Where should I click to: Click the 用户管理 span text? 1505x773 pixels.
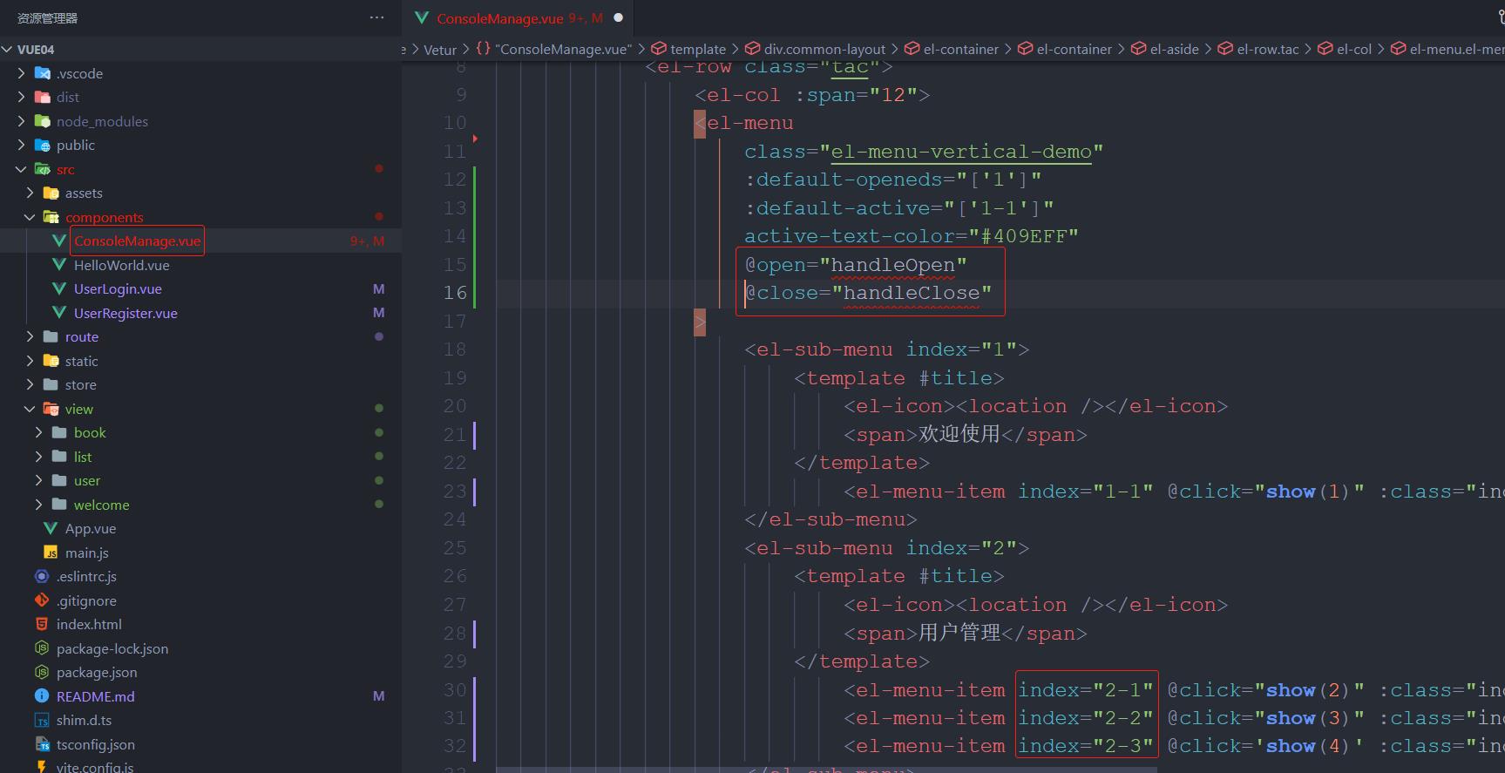click(959, 633)
